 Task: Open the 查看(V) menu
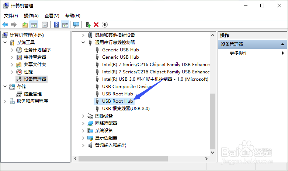52,16
